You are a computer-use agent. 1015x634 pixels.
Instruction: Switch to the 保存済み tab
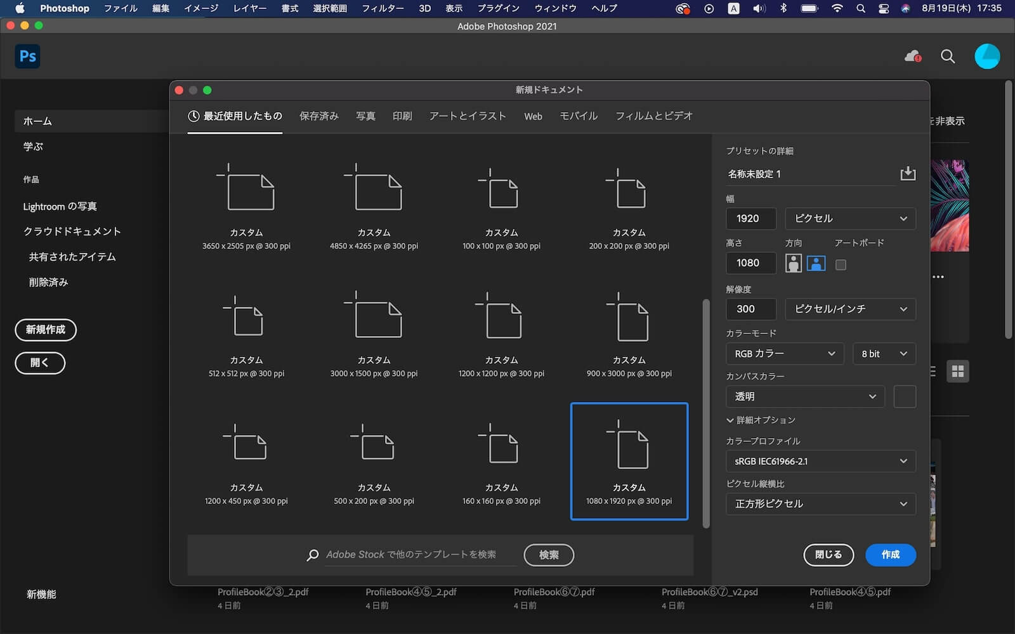319,116
